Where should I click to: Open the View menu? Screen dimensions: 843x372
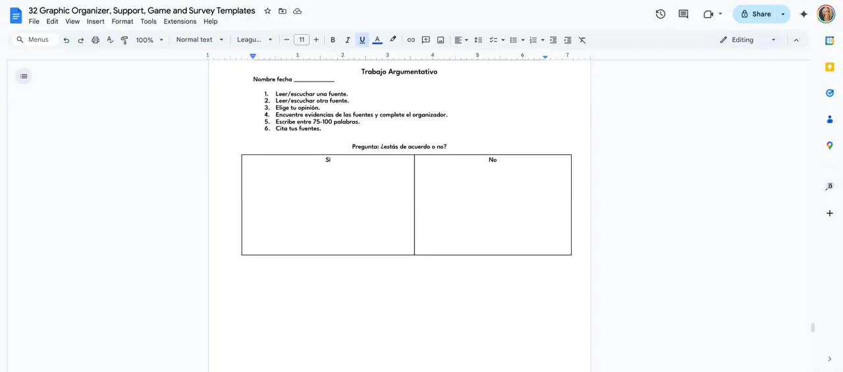point(72,22)
